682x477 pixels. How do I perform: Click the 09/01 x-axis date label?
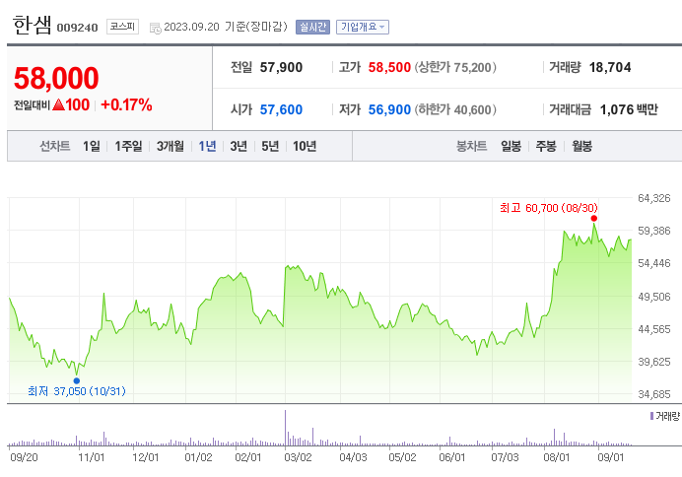pyautogui.click(x=610, y=457)
